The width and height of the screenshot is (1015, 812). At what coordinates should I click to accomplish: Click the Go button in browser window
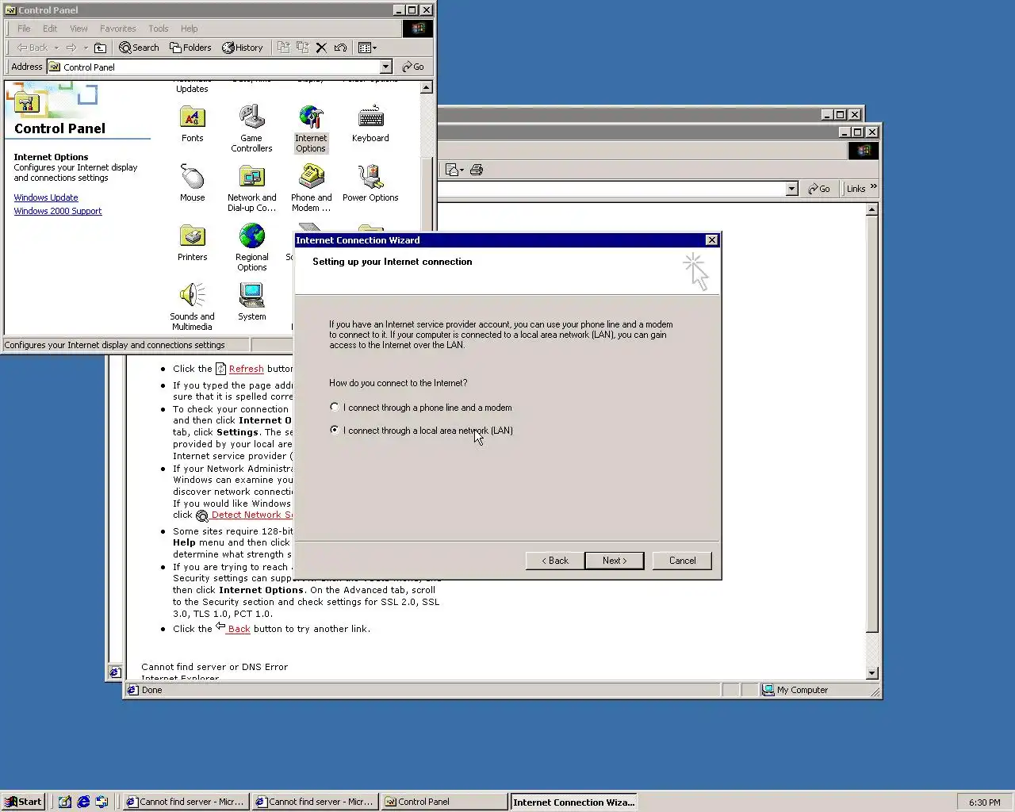point(819,189)
